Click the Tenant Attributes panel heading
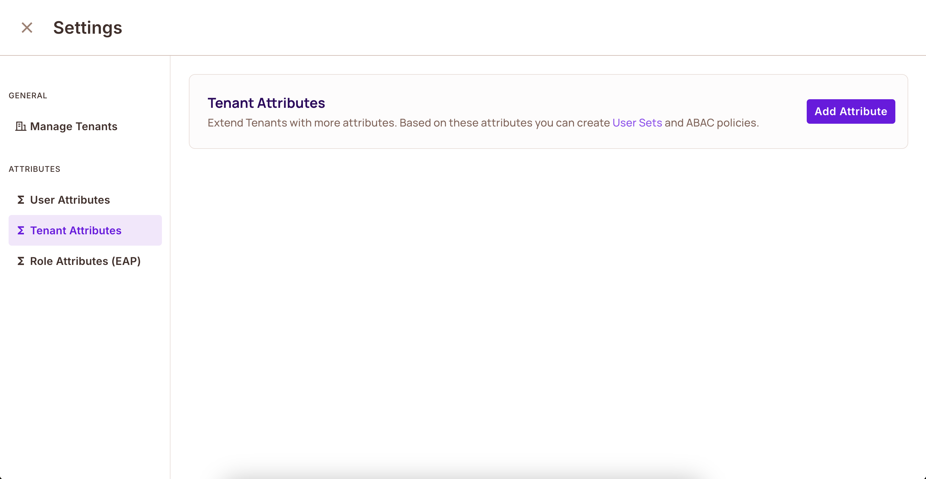 coord(266,103)
